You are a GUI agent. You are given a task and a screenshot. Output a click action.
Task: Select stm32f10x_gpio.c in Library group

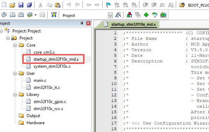coord(50,102)
